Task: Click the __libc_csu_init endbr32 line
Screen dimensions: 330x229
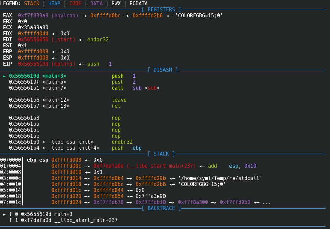Action: coord(122,142)
